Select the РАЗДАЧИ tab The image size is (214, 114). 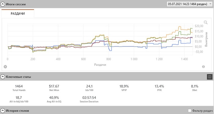18,13
